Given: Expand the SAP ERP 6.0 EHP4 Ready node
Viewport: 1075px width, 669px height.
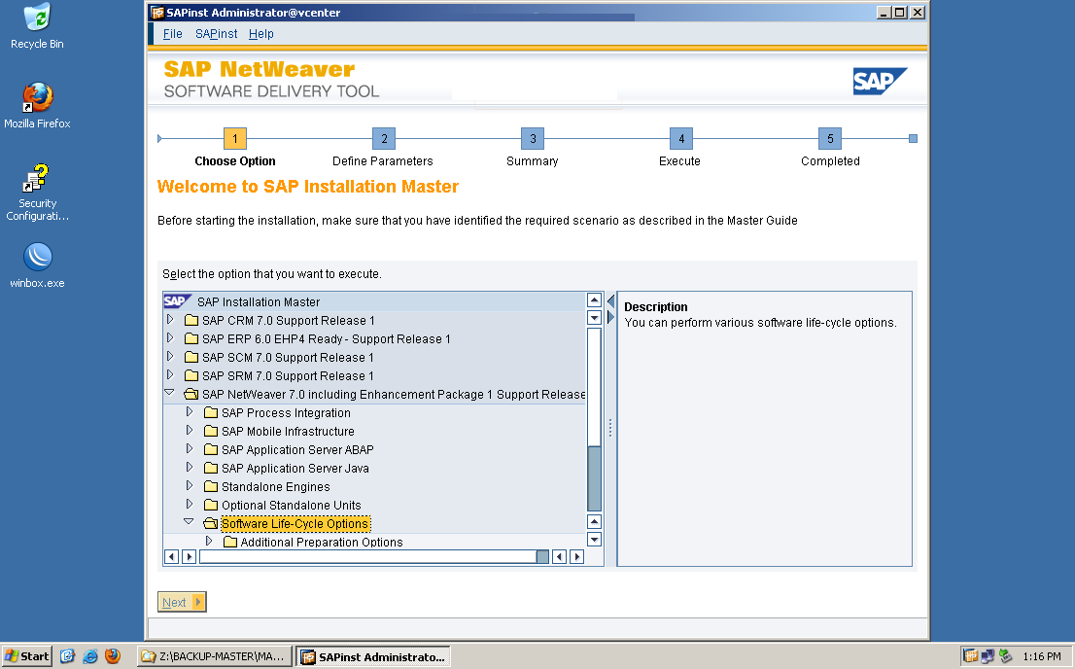Looking at the screenshot, I should [x=170, y=338].
